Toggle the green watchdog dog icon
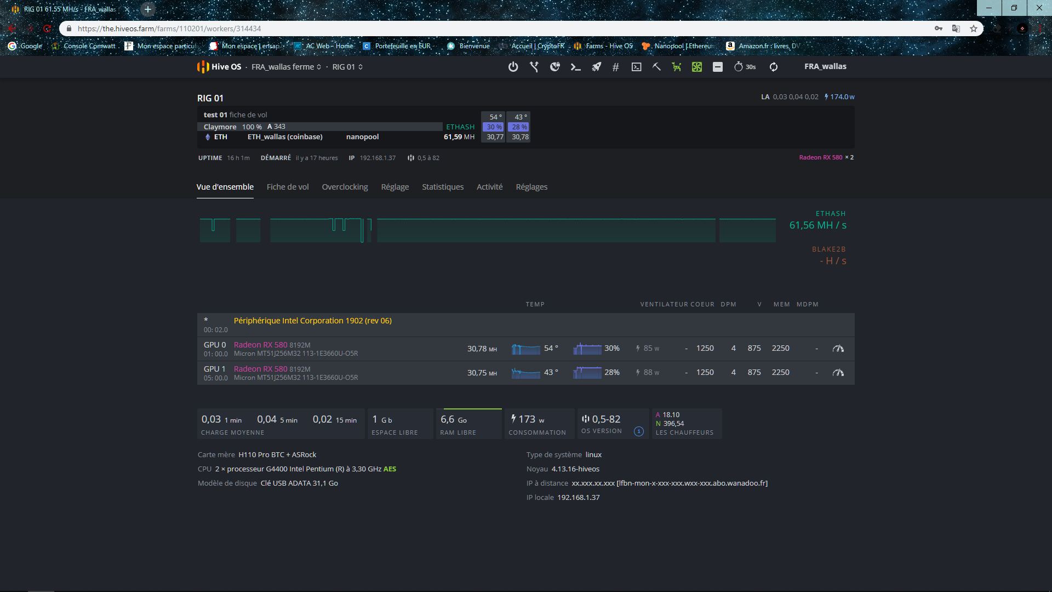Screen dimensions: 1052x592 click(677, 67)
